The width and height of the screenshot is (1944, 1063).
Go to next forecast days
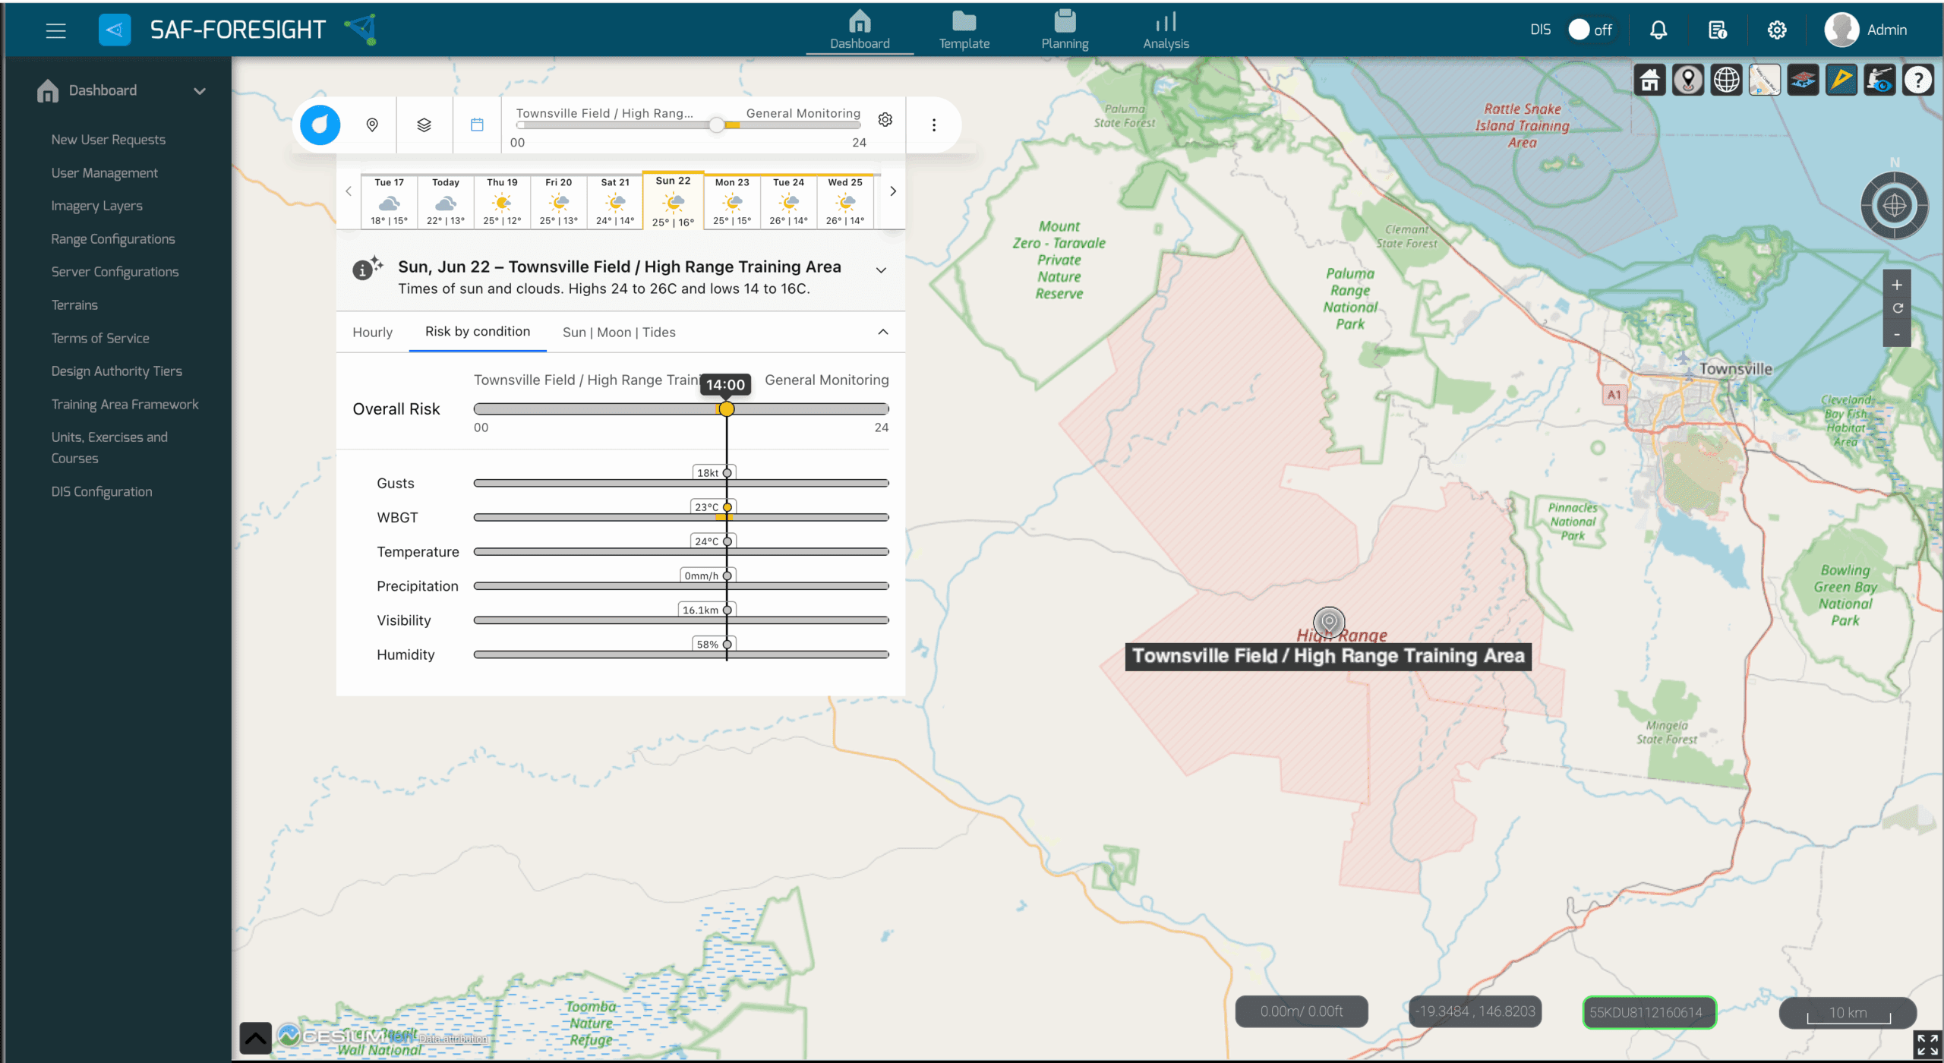tap(893, 191)
